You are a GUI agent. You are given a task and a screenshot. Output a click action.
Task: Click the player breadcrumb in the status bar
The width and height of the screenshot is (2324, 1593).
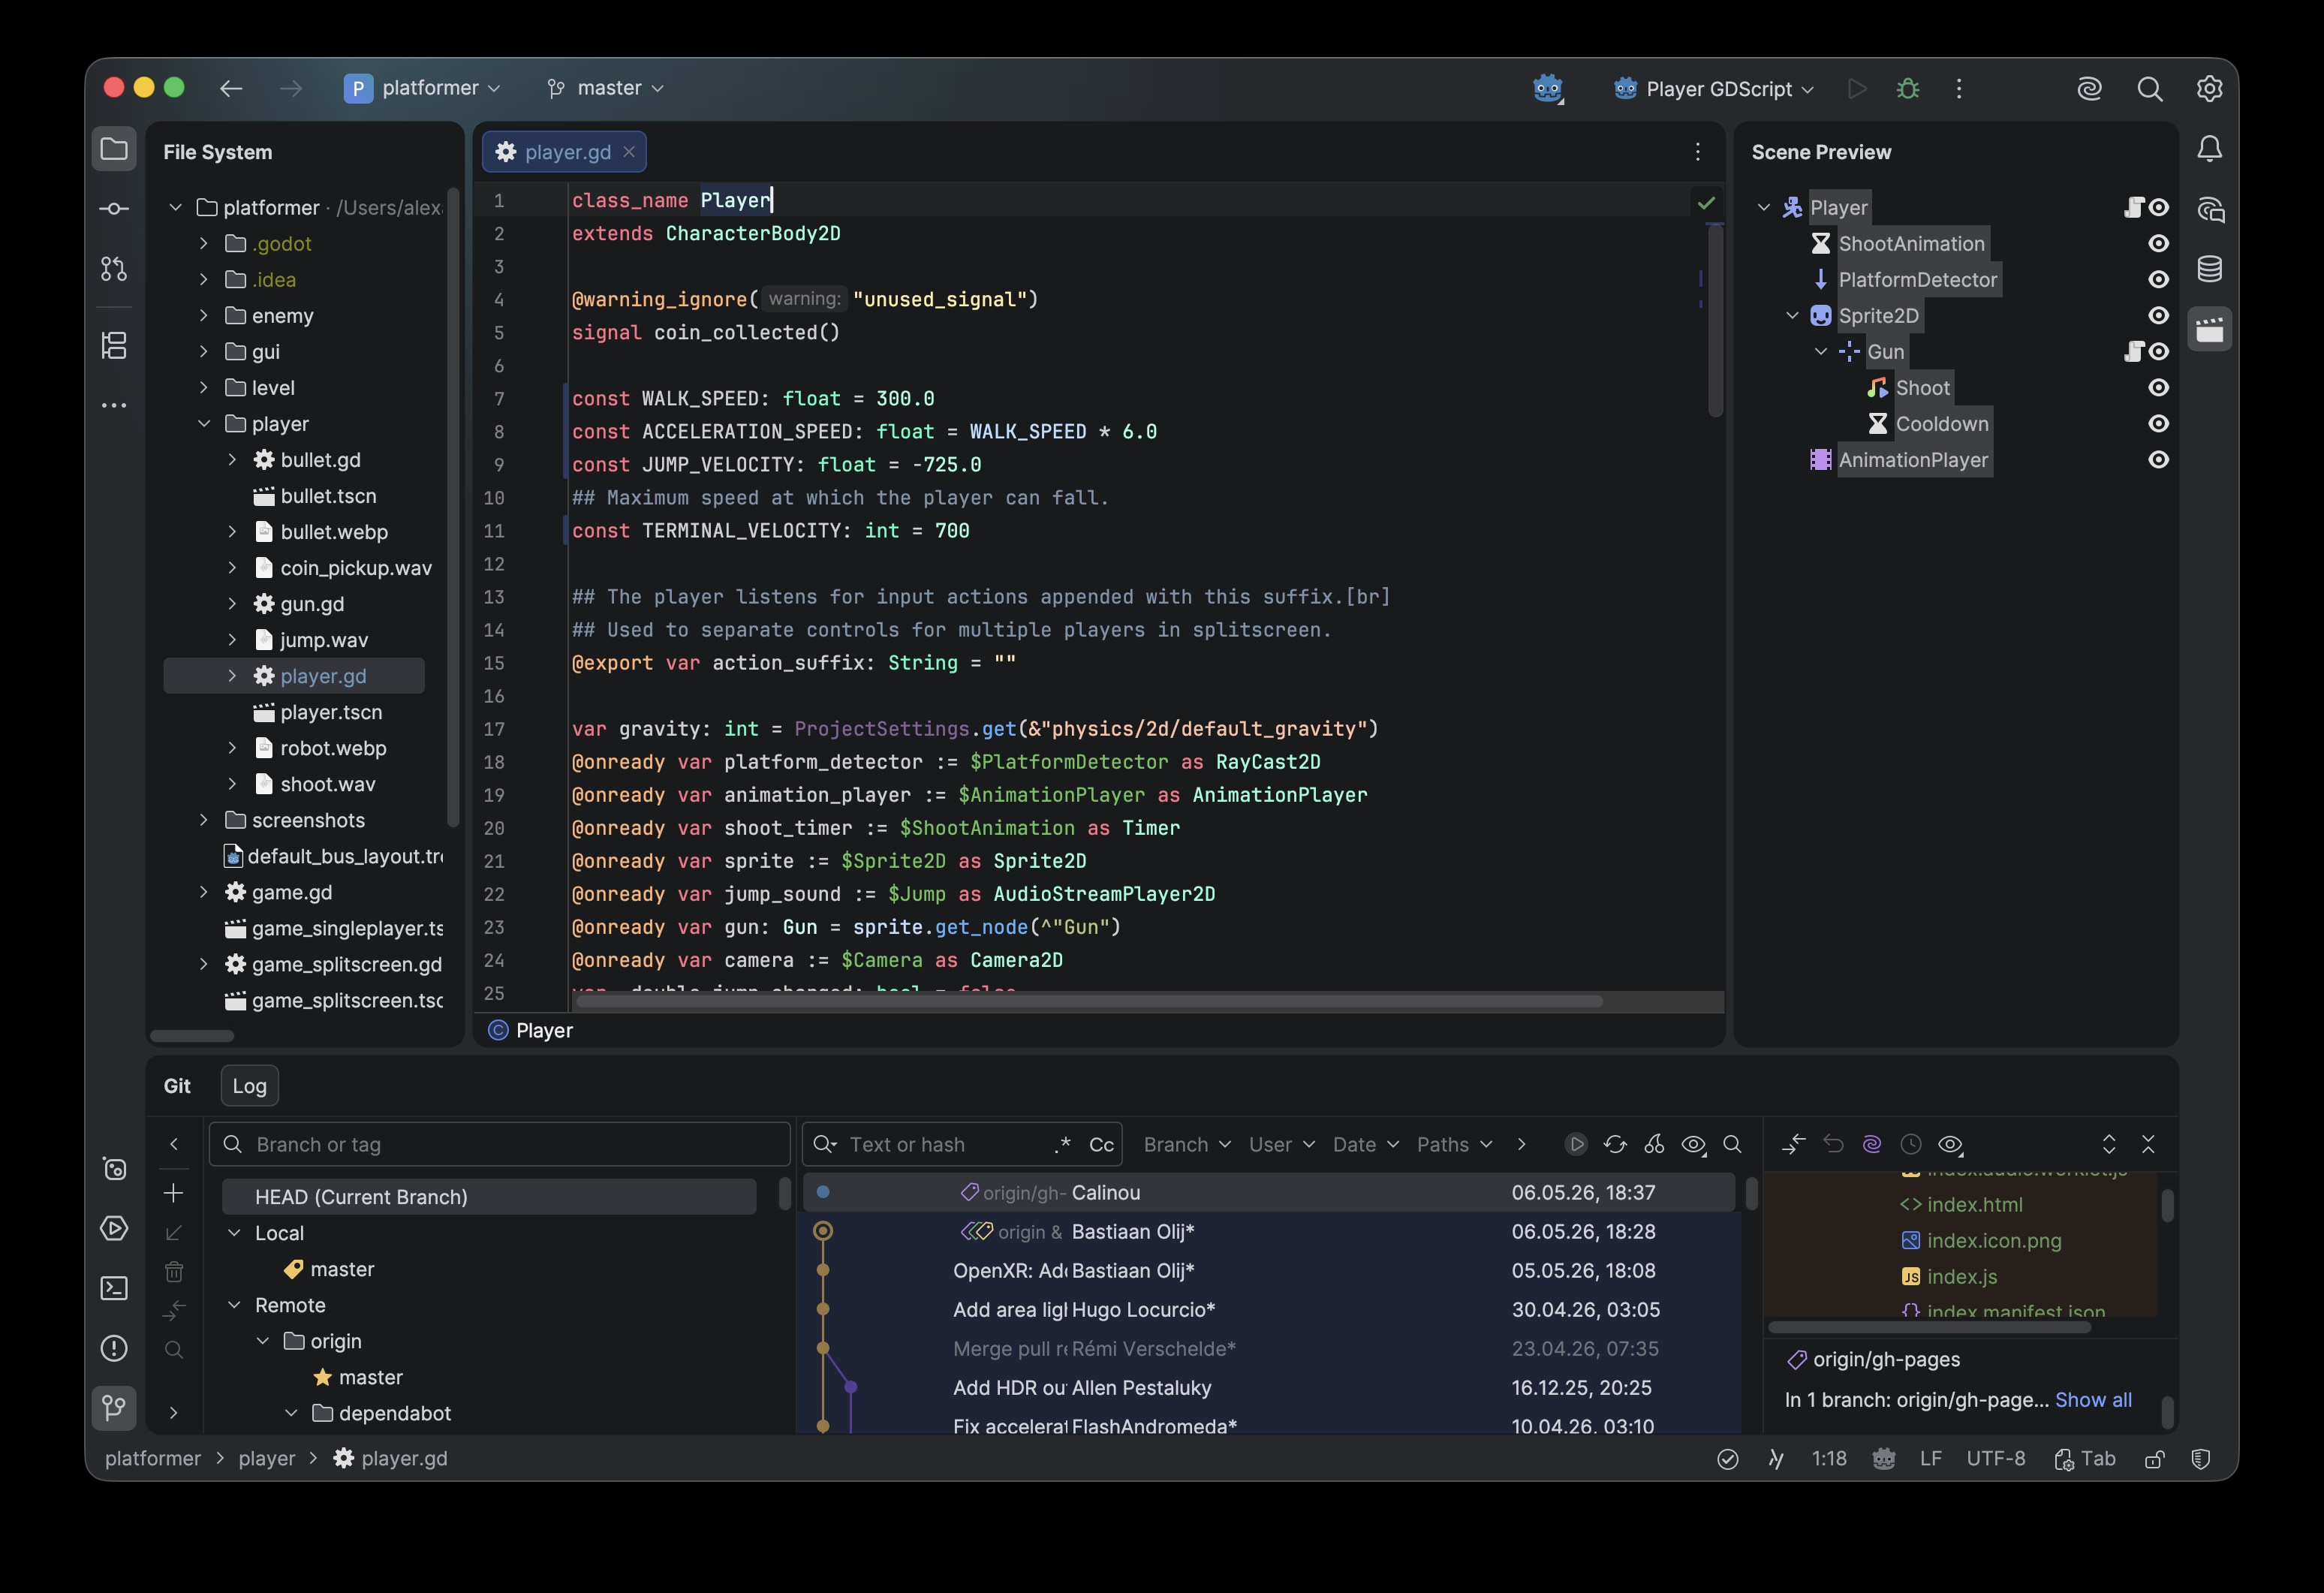coord(266,1458)
